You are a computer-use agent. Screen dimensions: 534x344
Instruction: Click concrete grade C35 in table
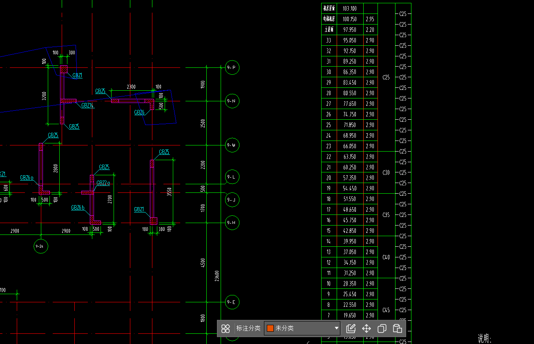coord(386,215)
